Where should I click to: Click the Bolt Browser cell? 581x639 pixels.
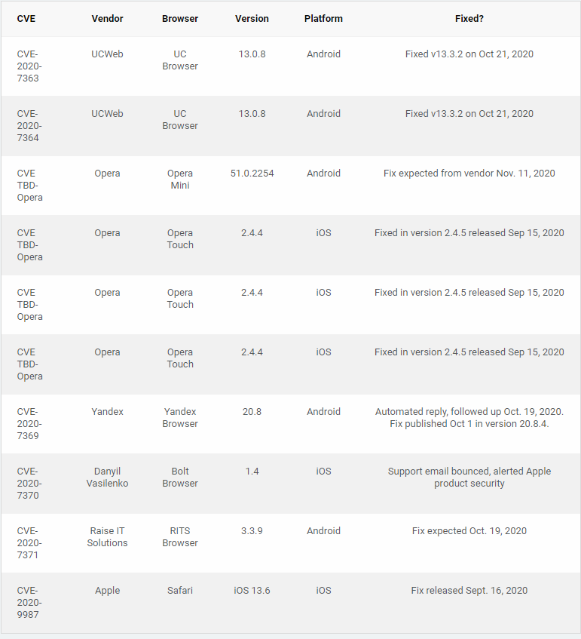(180, 478)
